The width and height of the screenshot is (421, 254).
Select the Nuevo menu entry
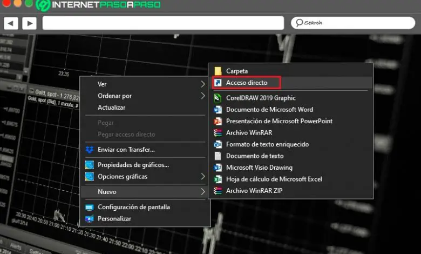(x=145, y=192)
